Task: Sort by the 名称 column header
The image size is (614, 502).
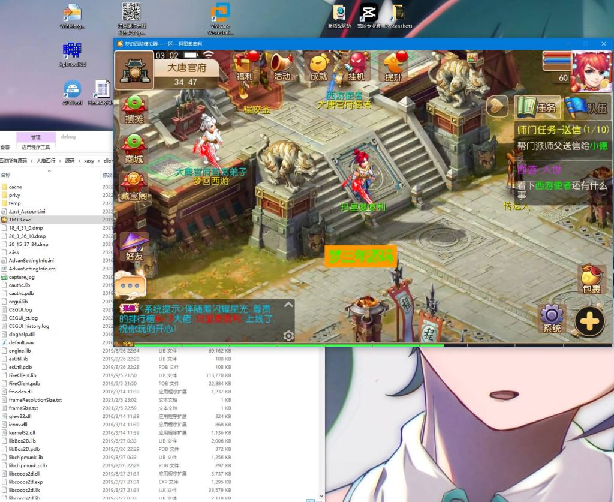Action: [x=5, y=175]
